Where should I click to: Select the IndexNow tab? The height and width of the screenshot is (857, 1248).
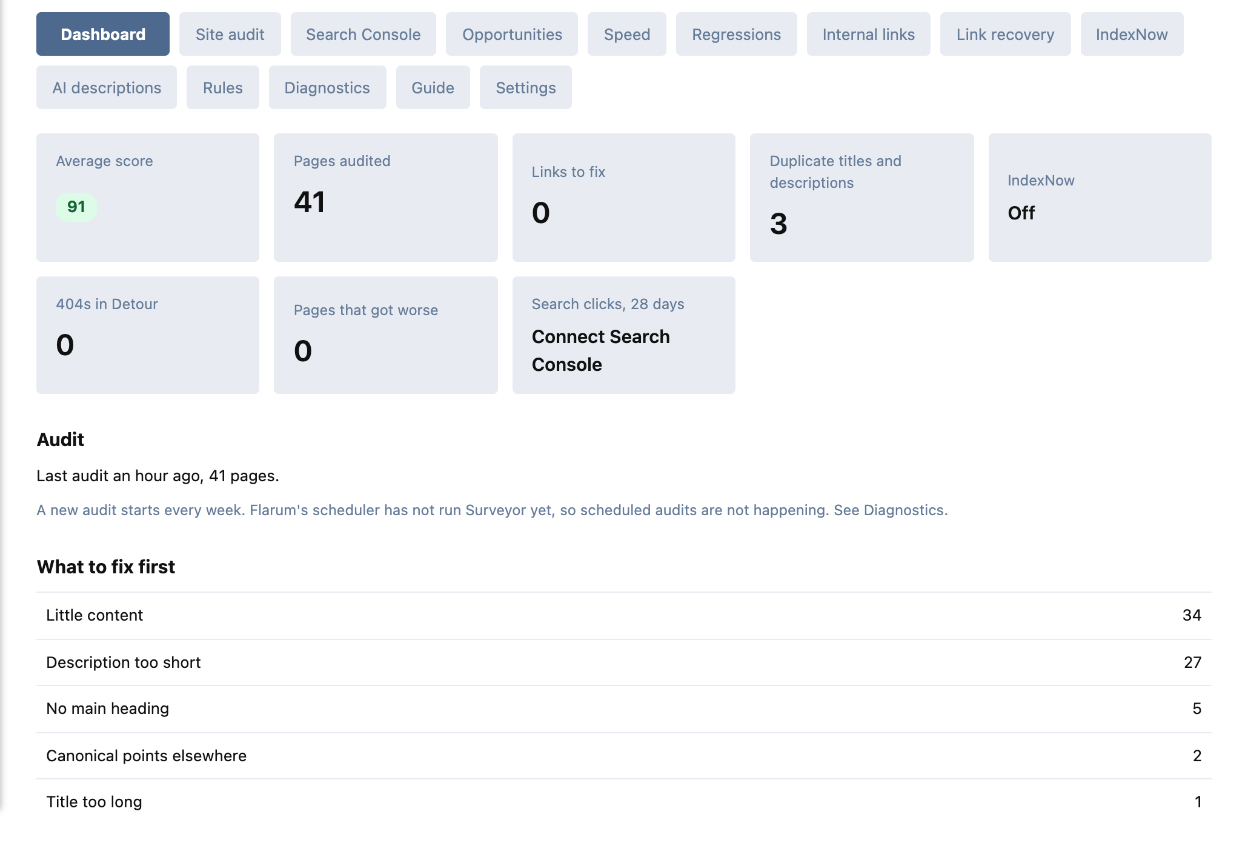(x=1132, y=34)
